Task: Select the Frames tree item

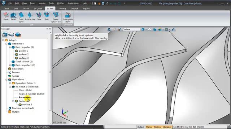Action: click(x=16, y=72)
